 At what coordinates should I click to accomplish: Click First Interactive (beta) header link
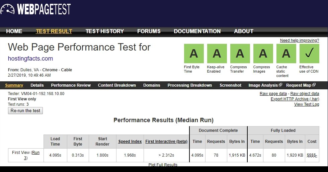click(x=166, y=142)
